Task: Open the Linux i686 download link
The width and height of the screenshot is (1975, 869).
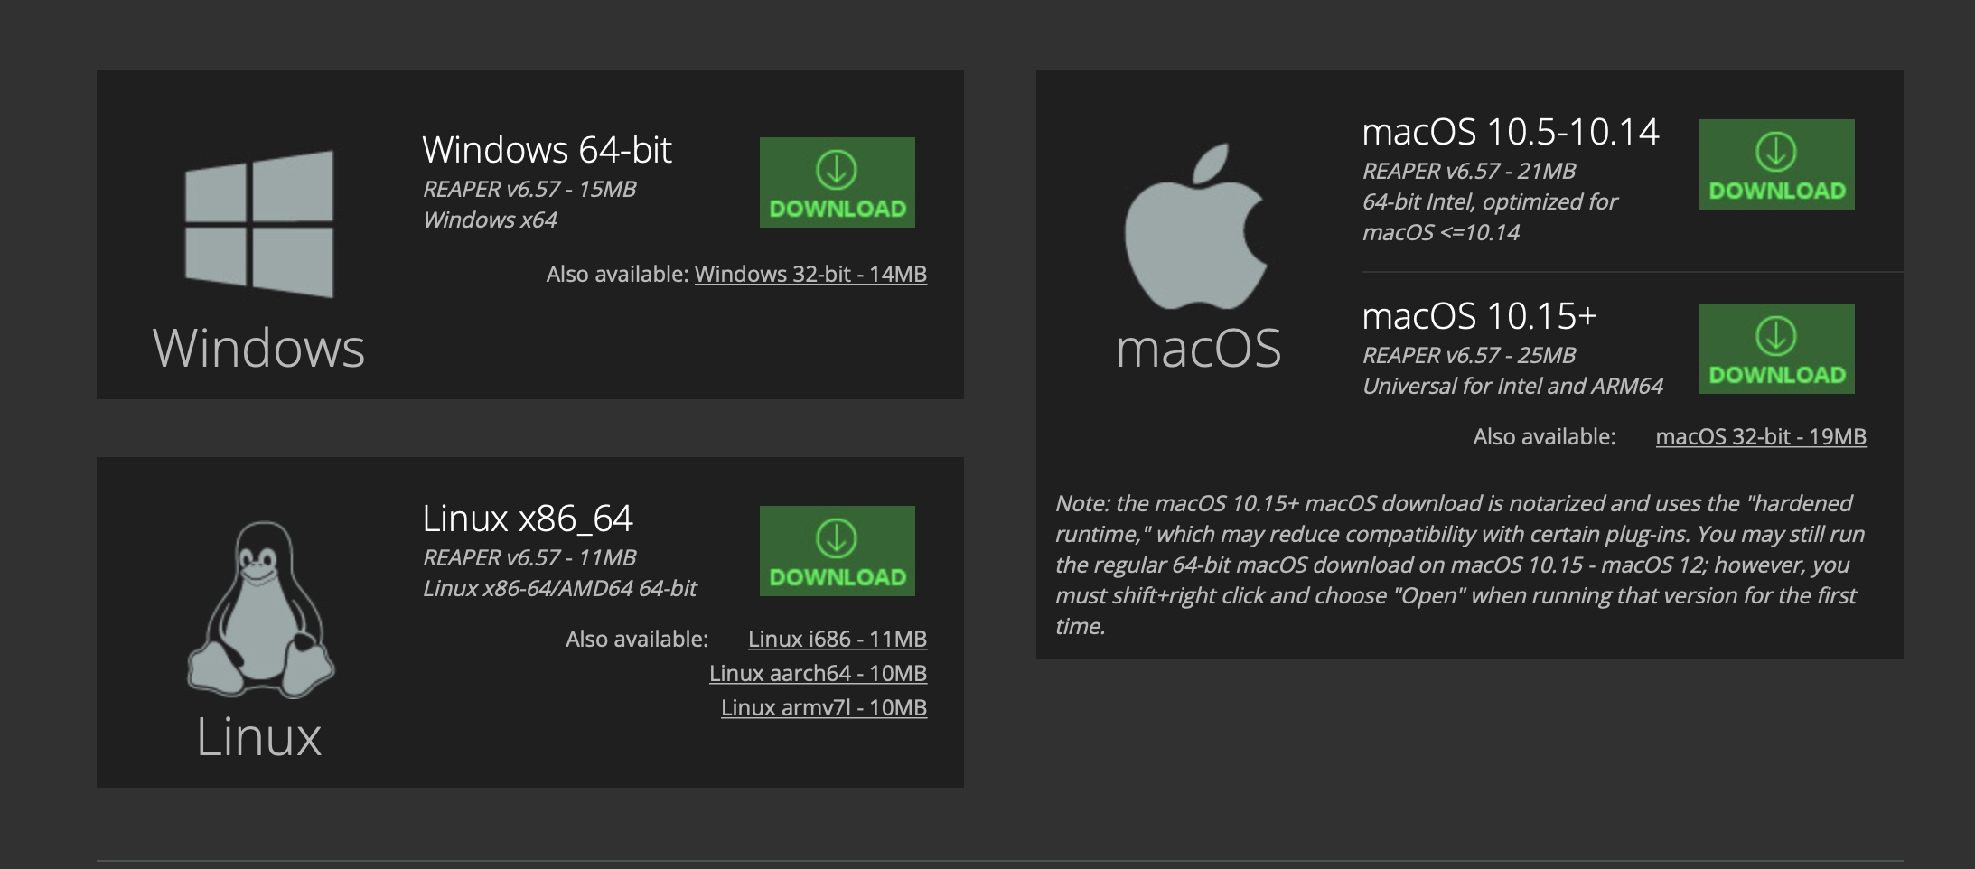Action: click(837, 640)
